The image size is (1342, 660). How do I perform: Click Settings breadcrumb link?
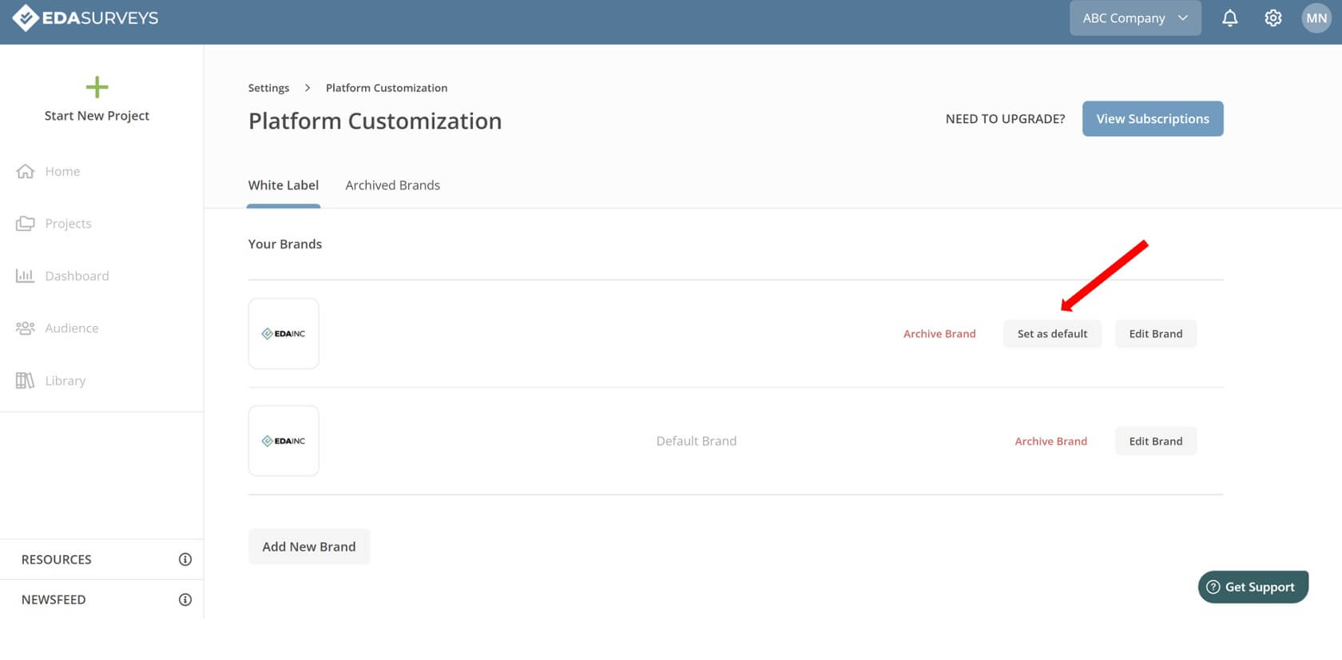point(268,88)
